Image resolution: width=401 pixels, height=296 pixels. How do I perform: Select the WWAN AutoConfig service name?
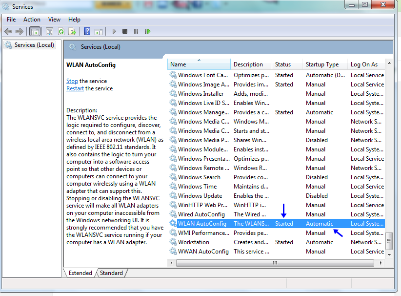click(x=203, y=251)
